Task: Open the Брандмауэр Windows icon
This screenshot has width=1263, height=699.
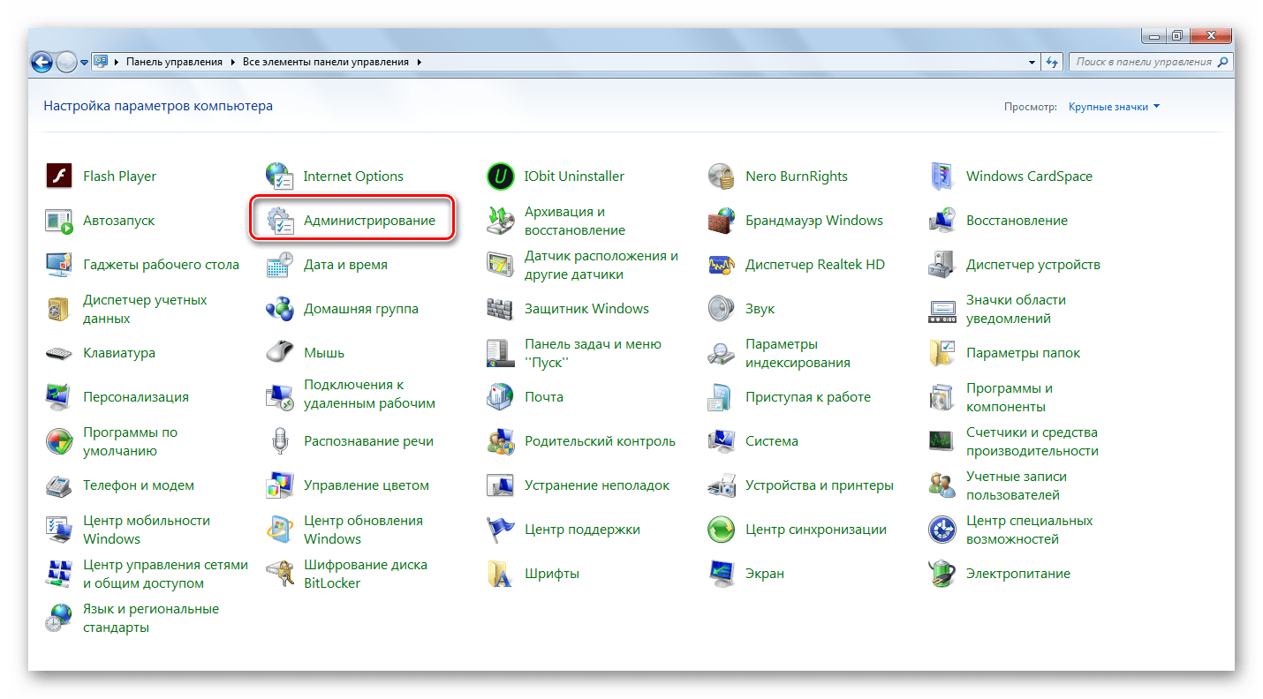Action: pyautogui.click(x=722, y=221)
